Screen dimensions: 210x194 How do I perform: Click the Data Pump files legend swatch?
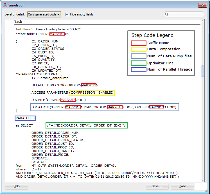pos(138,56)
